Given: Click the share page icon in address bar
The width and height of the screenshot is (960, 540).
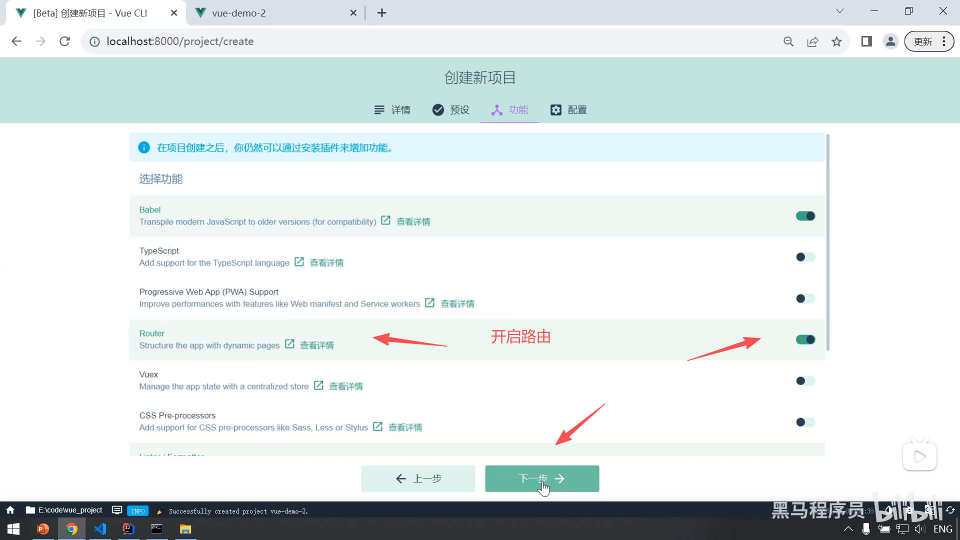Looking at the screenshot, I should tap(812, 41).
